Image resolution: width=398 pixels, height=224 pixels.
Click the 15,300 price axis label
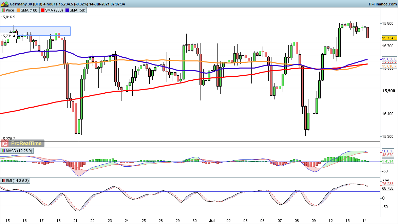point(388,136)
